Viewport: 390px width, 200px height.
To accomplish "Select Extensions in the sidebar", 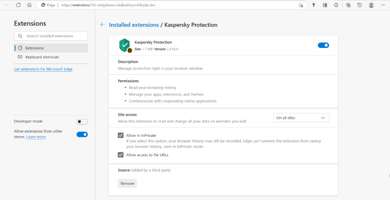I will click(34, 48).
